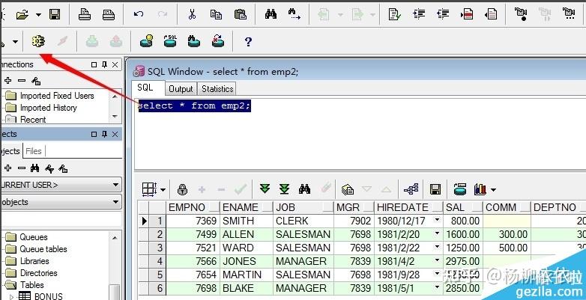
Task: Expand the BONUS table node
Action: (x=11, y=297)
